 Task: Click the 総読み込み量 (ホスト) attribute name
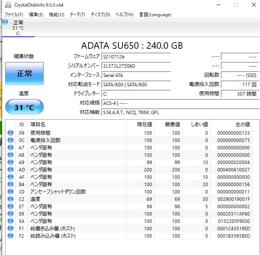coord(53,236)
